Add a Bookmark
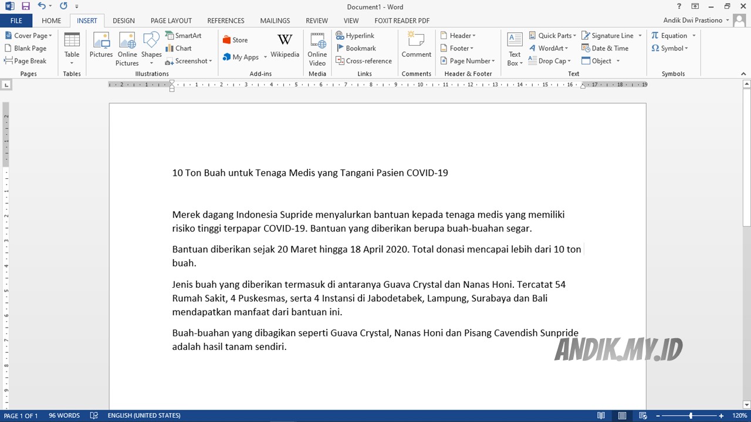The height and width of the screenshot is (422, 751). pyautogui.click(x=357, y=48)
